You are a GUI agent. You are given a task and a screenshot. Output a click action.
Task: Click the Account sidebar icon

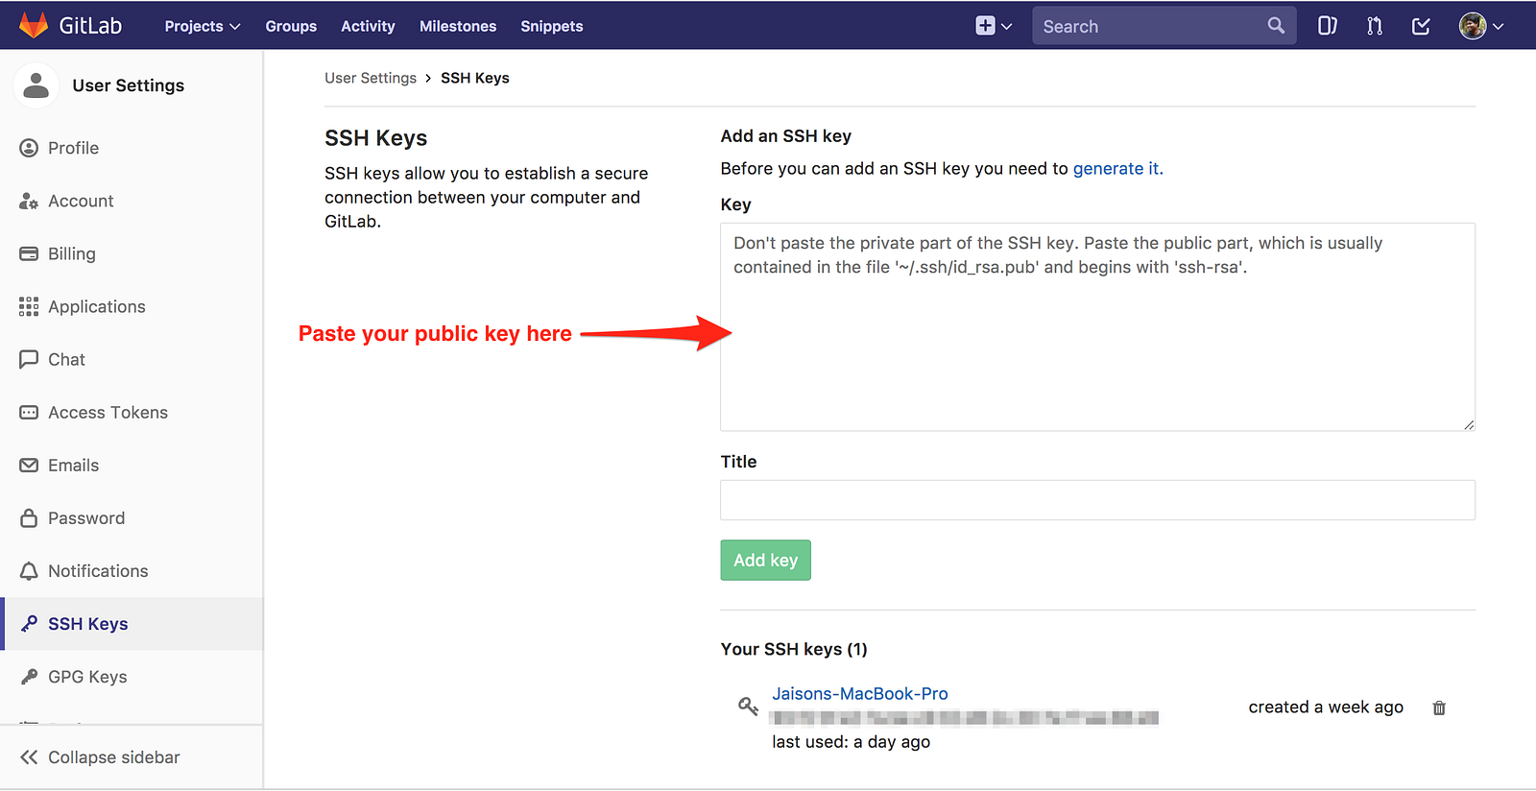[x=29, y=201]
